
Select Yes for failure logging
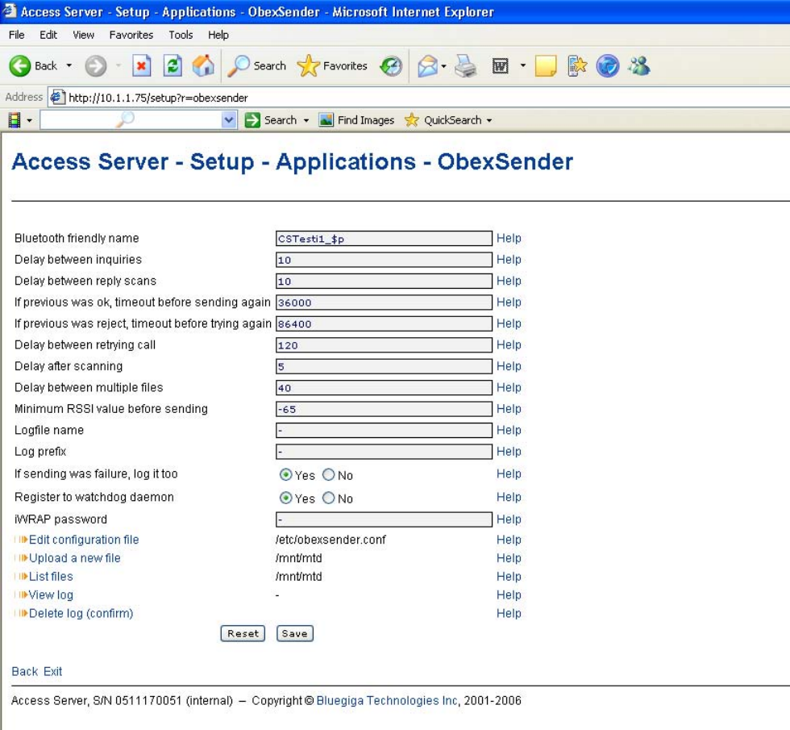(x=285, y=475)
